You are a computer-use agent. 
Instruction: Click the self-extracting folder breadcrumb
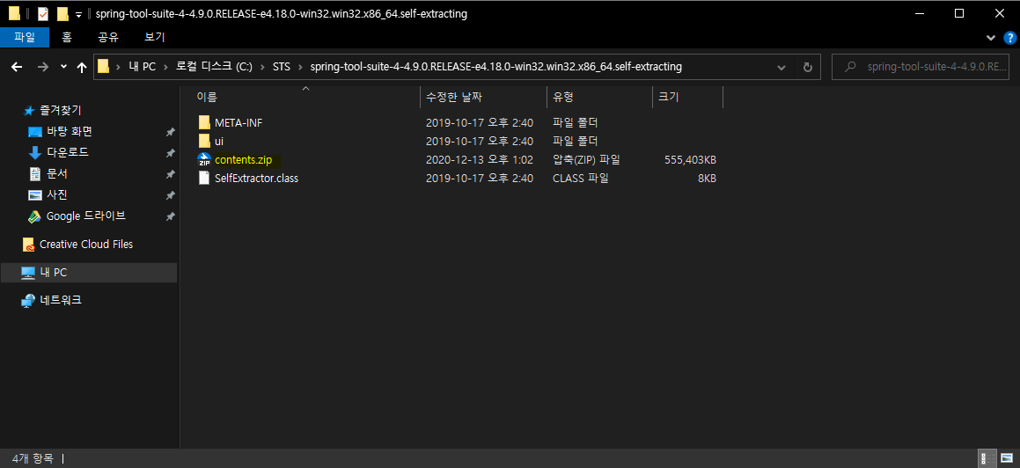click(x=495, y=67)
